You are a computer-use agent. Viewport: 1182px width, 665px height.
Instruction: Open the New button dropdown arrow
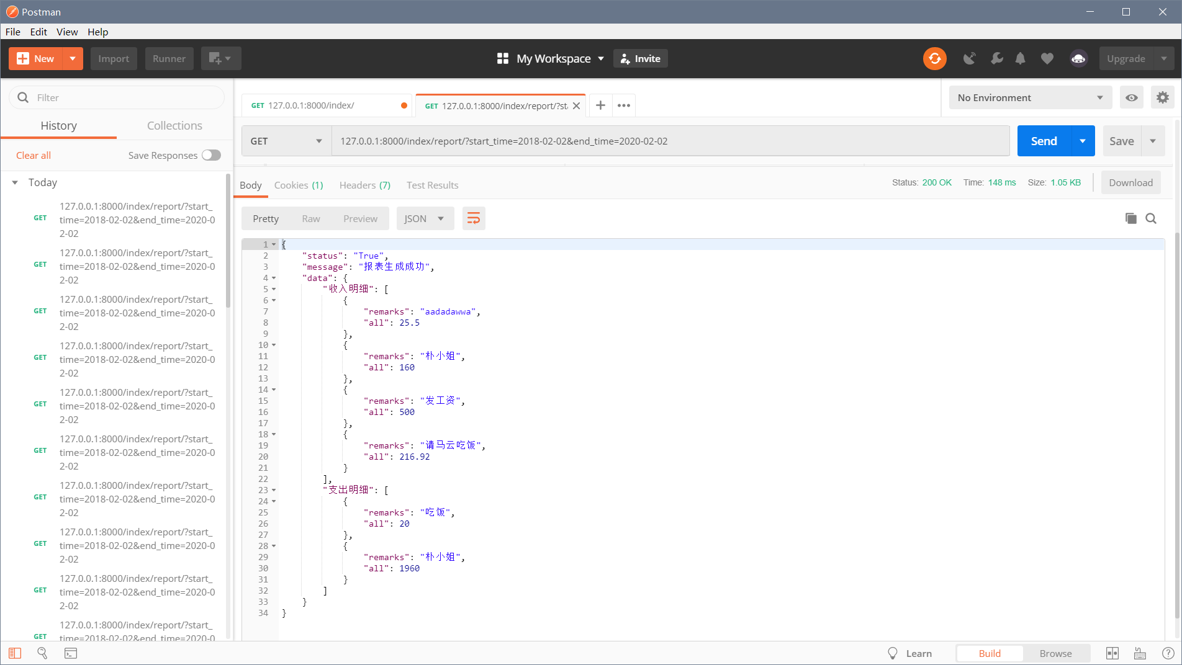click(73, 59)
